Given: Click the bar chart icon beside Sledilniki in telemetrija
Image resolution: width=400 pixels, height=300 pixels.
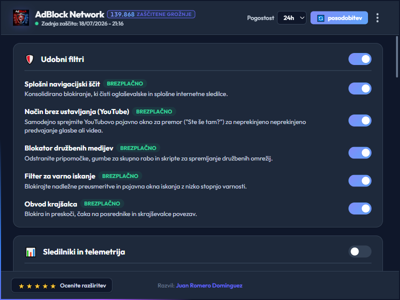Looking at the screenshot, I should [x=30, y=252].
